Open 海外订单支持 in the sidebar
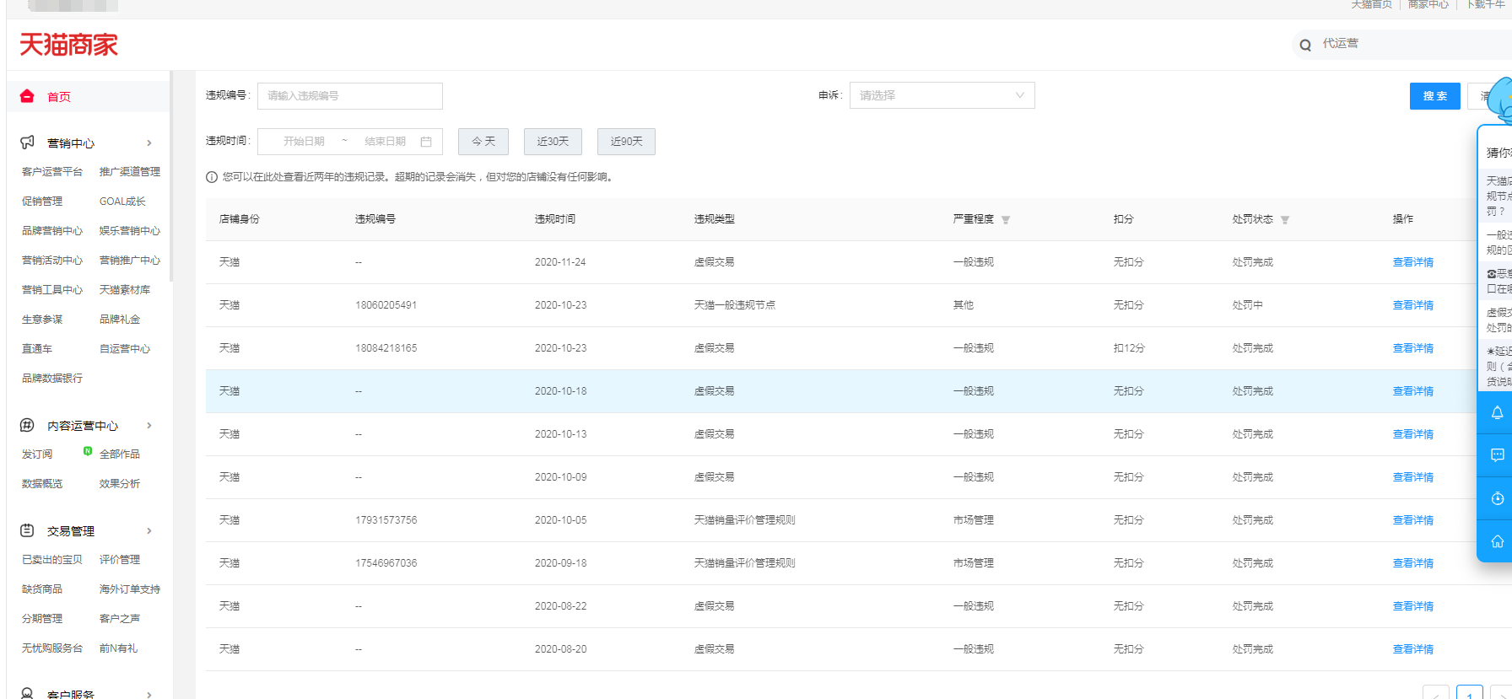The width and height of the screenshot is (1512, 699). coord(130,589)
